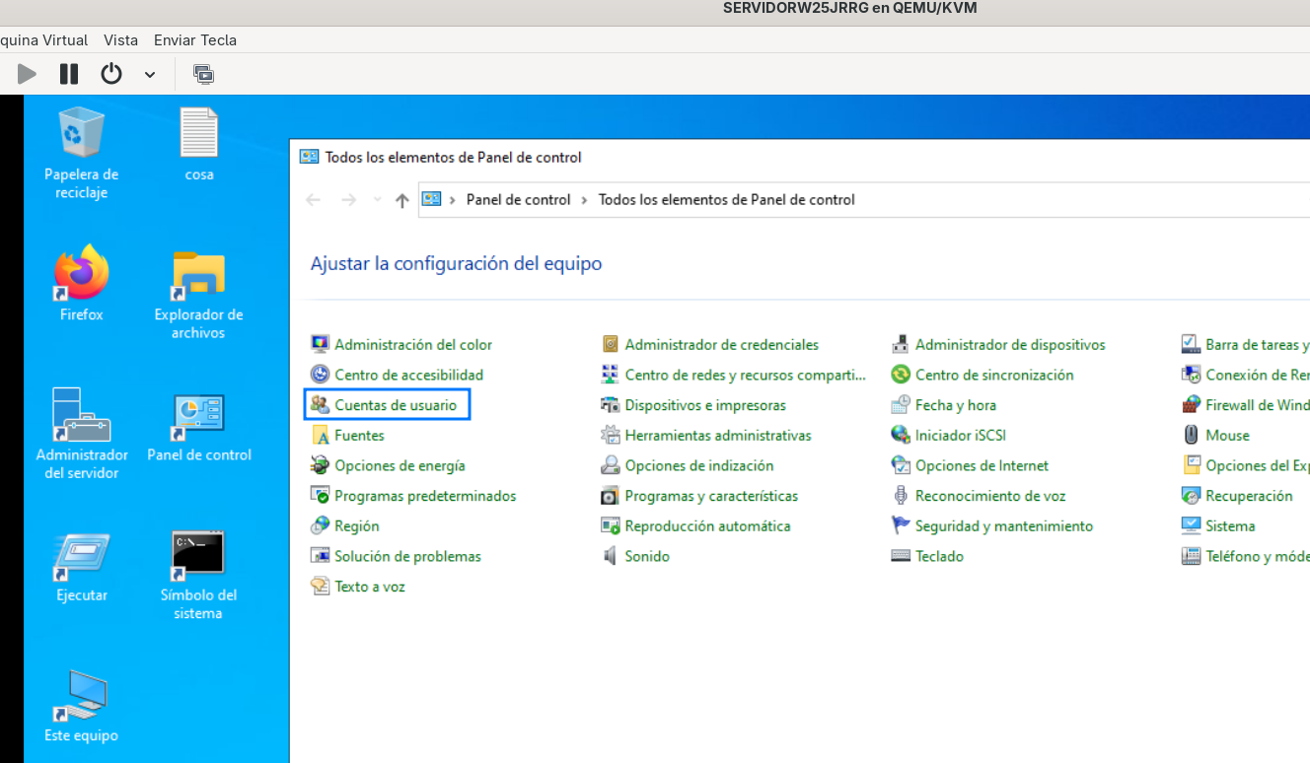Open recent locations dropdown in navigation bar

[377, 200]
